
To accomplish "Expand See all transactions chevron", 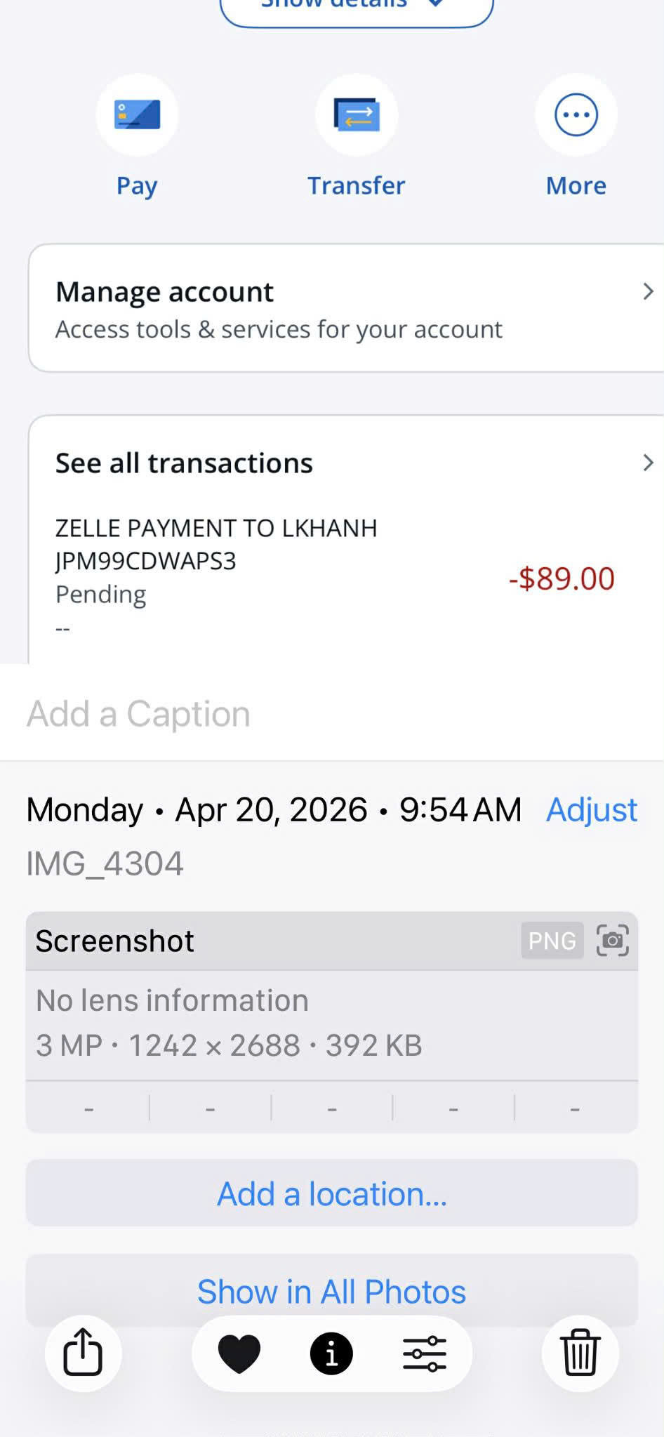I will pyautogui.click(x=648, y=463).
